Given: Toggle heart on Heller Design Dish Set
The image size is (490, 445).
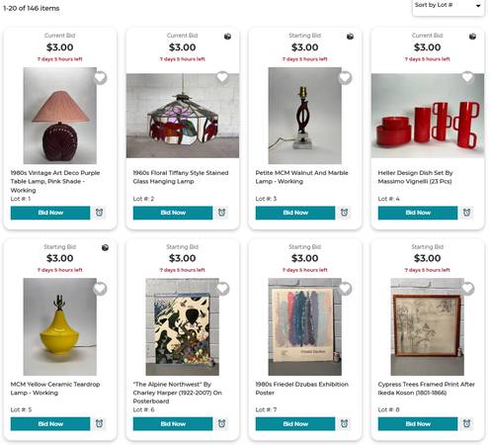Looking at the screenshot, I should 467,77.
